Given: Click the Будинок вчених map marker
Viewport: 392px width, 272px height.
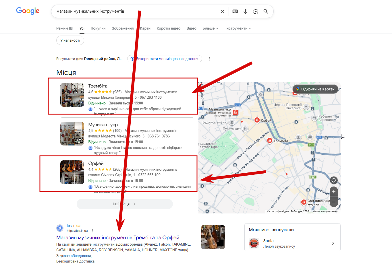Looking at the screenshot, I should click(232, 122).
